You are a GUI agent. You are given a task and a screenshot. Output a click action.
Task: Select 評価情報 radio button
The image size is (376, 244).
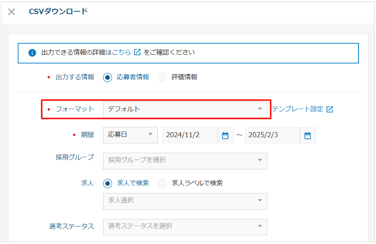point(162,77)
